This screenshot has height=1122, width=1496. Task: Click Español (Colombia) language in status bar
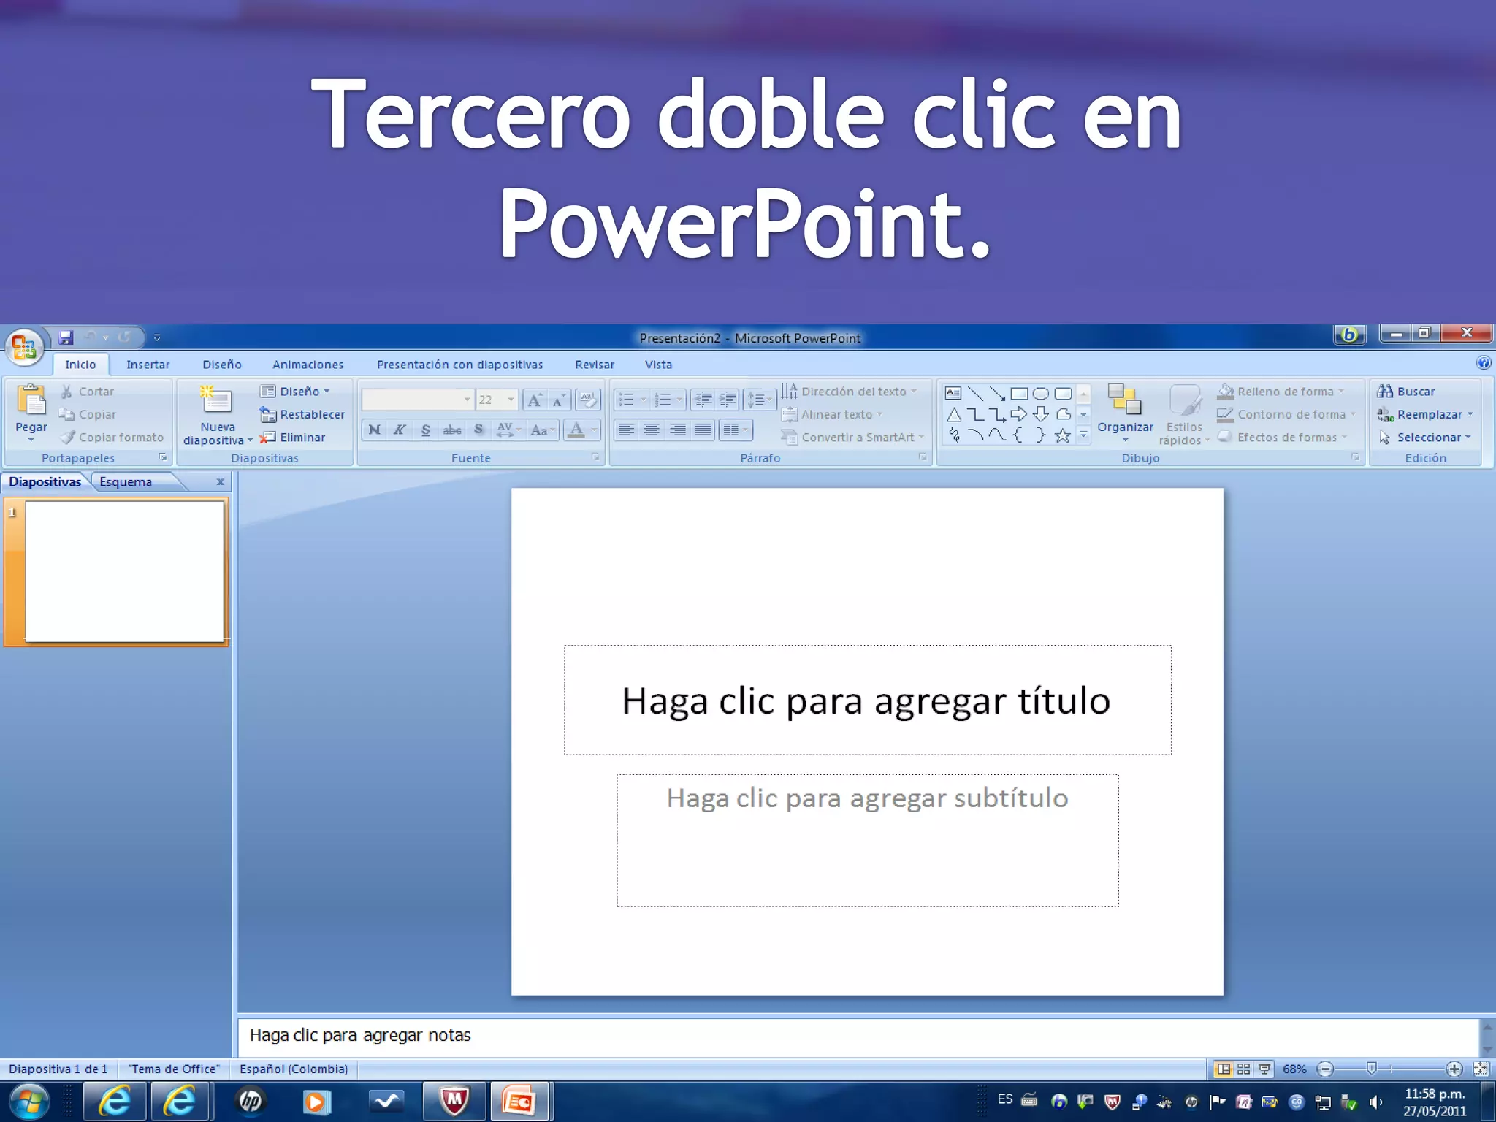pyautogui.click(x=294, y=1069)
